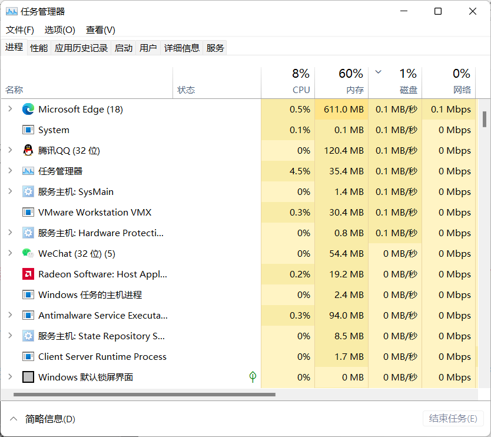Expand the 服务主机: State Repository S... row

click(x=10, y=336)
